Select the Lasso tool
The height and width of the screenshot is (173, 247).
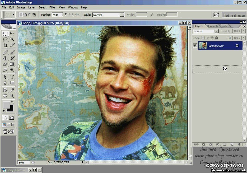tap(5, 39)
